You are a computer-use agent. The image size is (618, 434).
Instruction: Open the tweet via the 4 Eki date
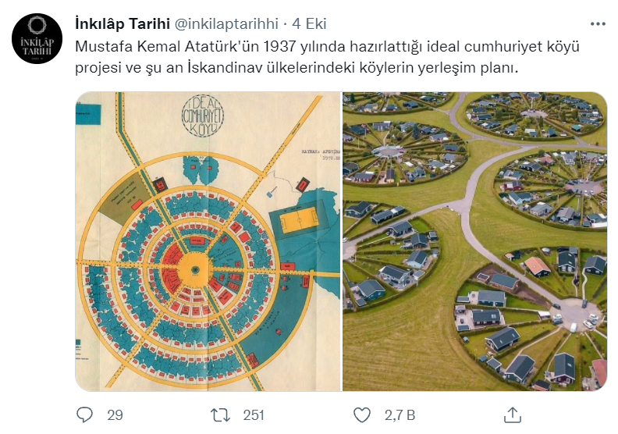(309, 23)
